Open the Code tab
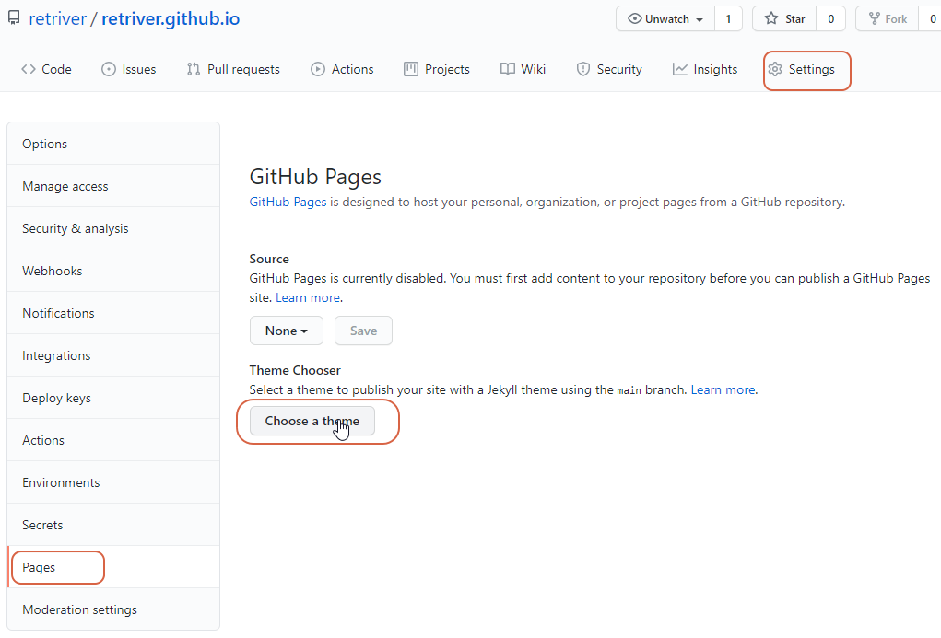 tap(46, 70)
